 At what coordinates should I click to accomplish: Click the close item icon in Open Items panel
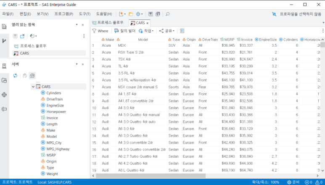22,36
